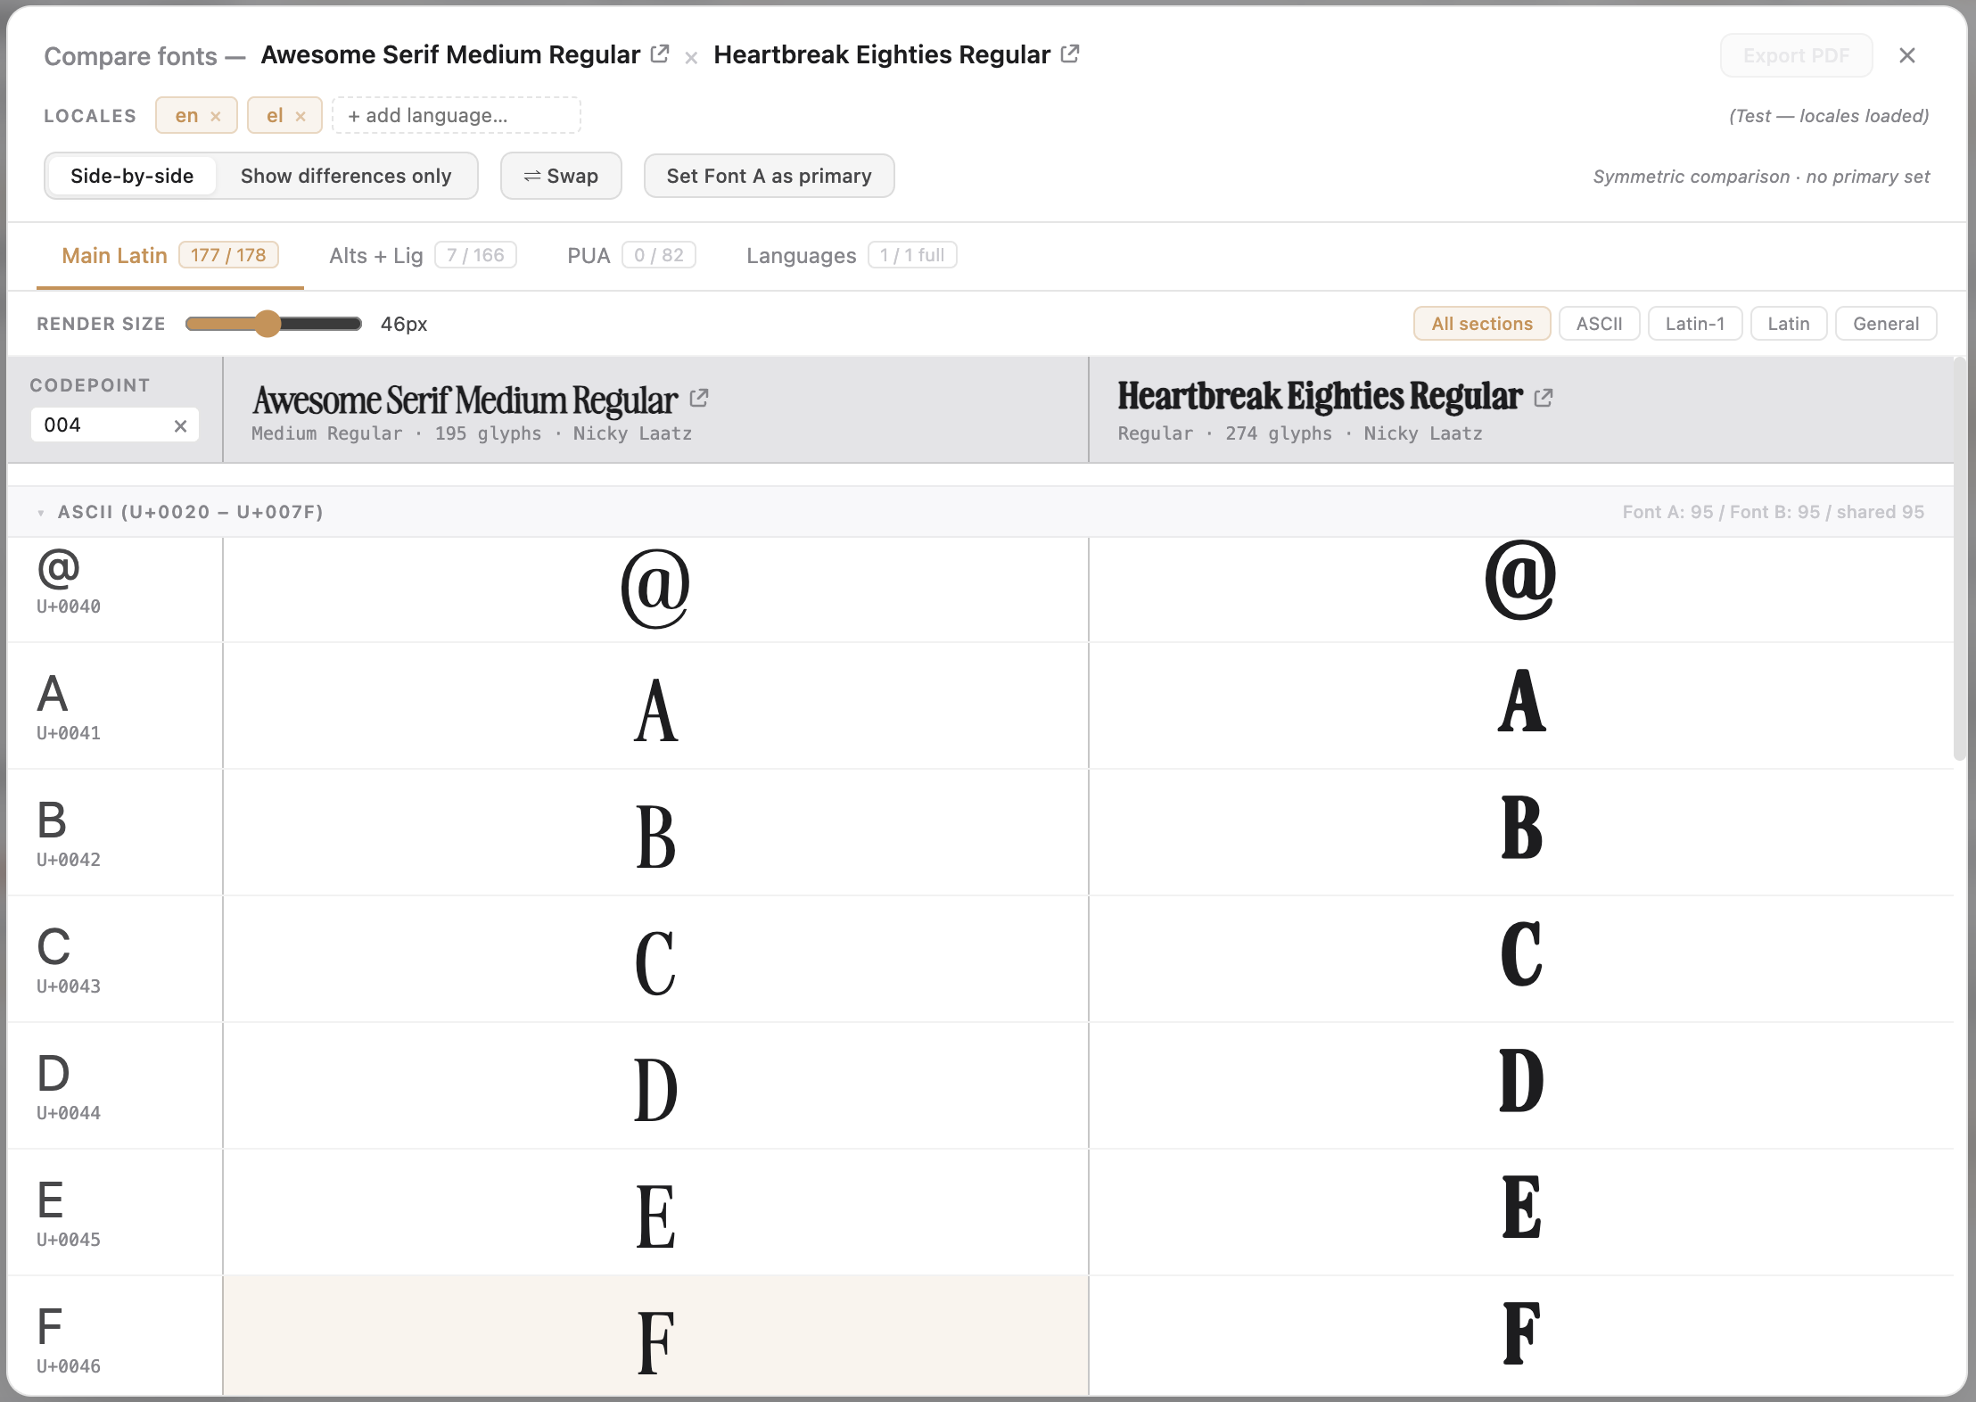Click the Awesome Serif rendered F glyph
This screenshot has height=1402, width=1976.
click(x=655, y=1342)
